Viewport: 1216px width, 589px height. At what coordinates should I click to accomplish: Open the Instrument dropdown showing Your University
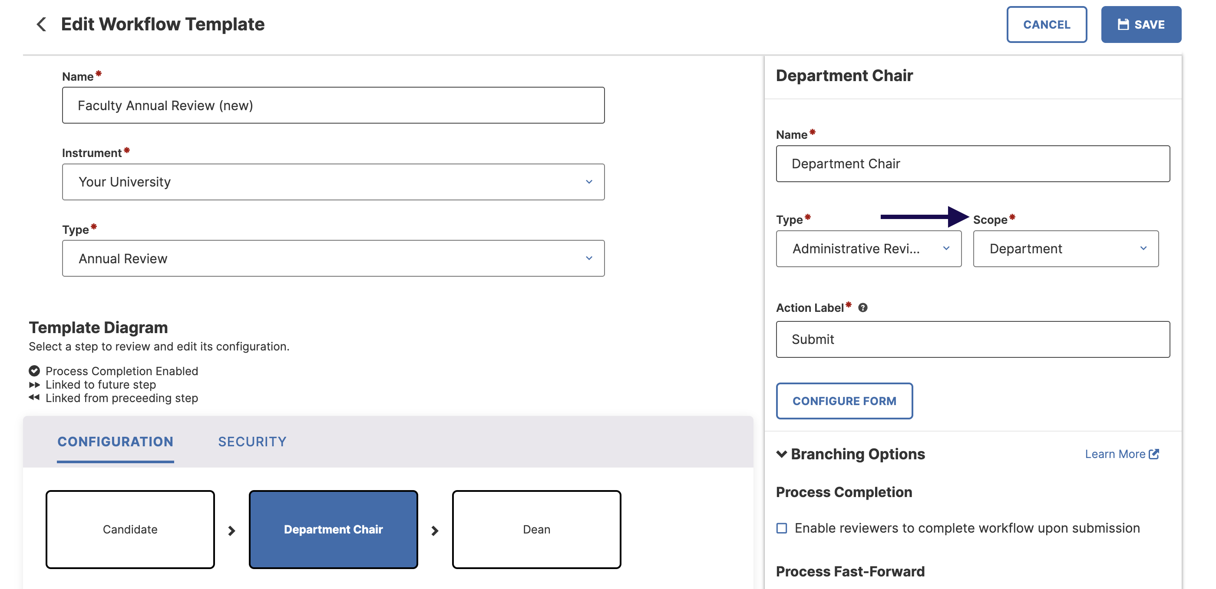333,182
